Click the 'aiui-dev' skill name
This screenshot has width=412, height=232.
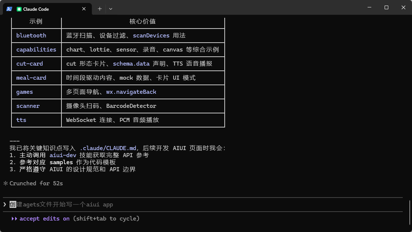[63, 155]
